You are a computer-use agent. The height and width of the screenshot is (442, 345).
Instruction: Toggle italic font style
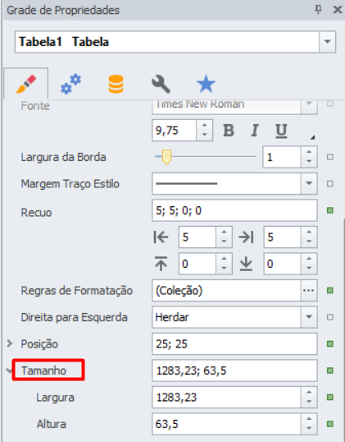[255, 131]
